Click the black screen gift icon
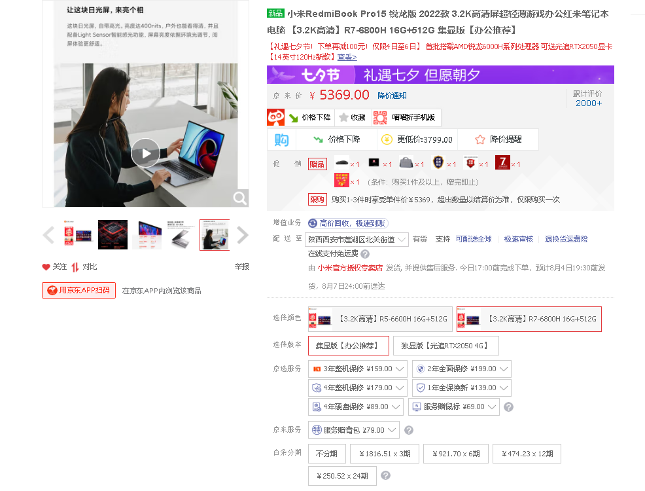The height and width of the screenshot is (491, 645). click(x=374, y=162)
